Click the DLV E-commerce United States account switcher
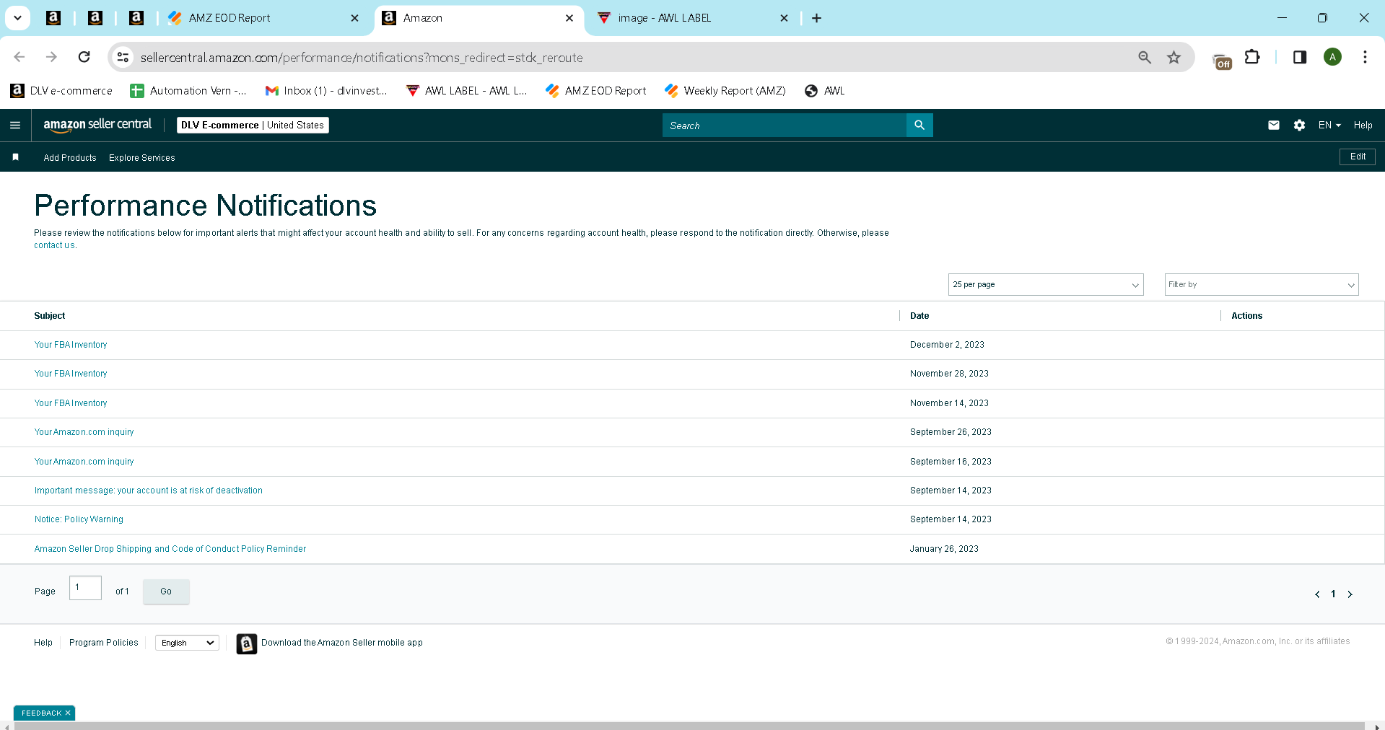This screenshot has width=1385, height=730. tap(253, 126)
